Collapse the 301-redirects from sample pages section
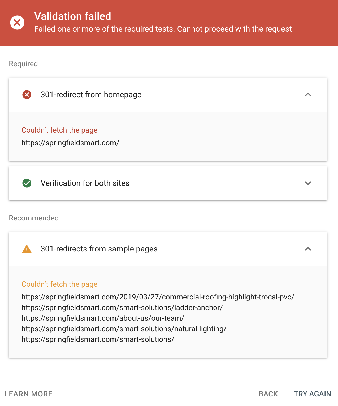 click(308, 249)
